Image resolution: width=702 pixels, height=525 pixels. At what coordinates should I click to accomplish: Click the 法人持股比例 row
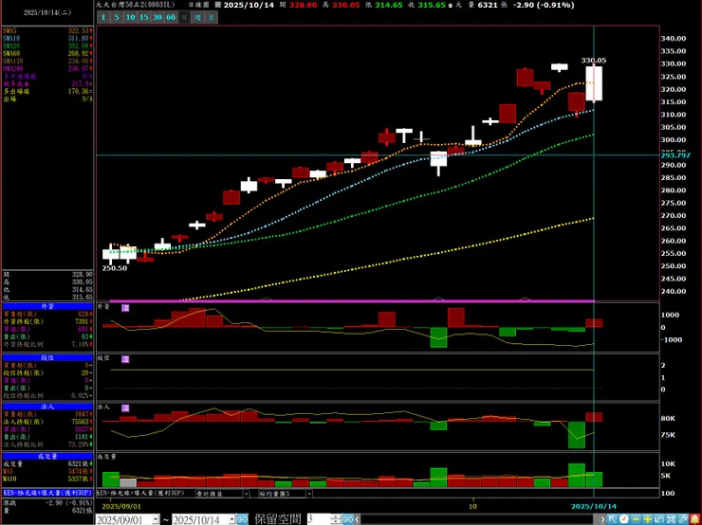[47, 444]
